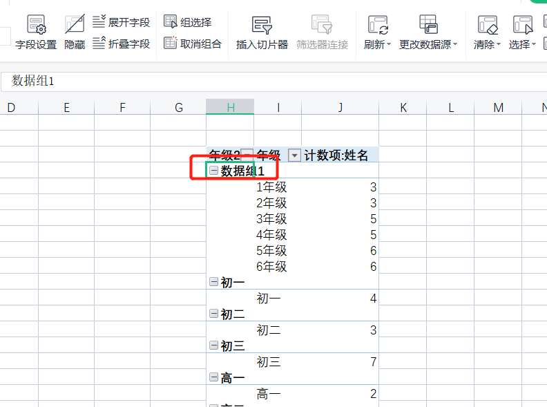Screen dimensions: 547x407
Task: Select column G header
Action: pos(178,107)
